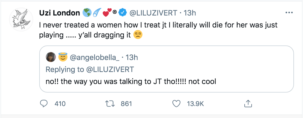Click the 410 replies count
Screen dimensions: 303x118
pos(60,103)
